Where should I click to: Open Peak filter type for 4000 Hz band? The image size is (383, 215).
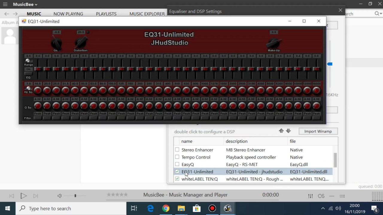click(261, 113)
